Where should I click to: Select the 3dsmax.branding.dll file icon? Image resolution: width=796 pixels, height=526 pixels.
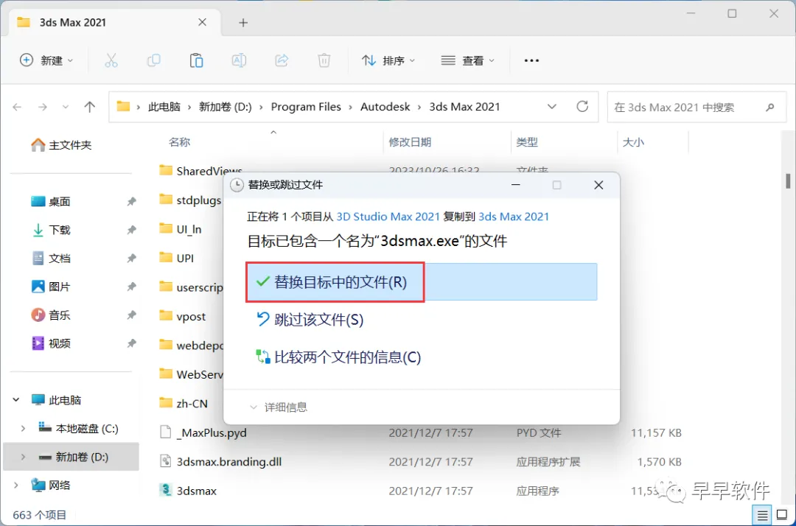(x=166, y=461)
